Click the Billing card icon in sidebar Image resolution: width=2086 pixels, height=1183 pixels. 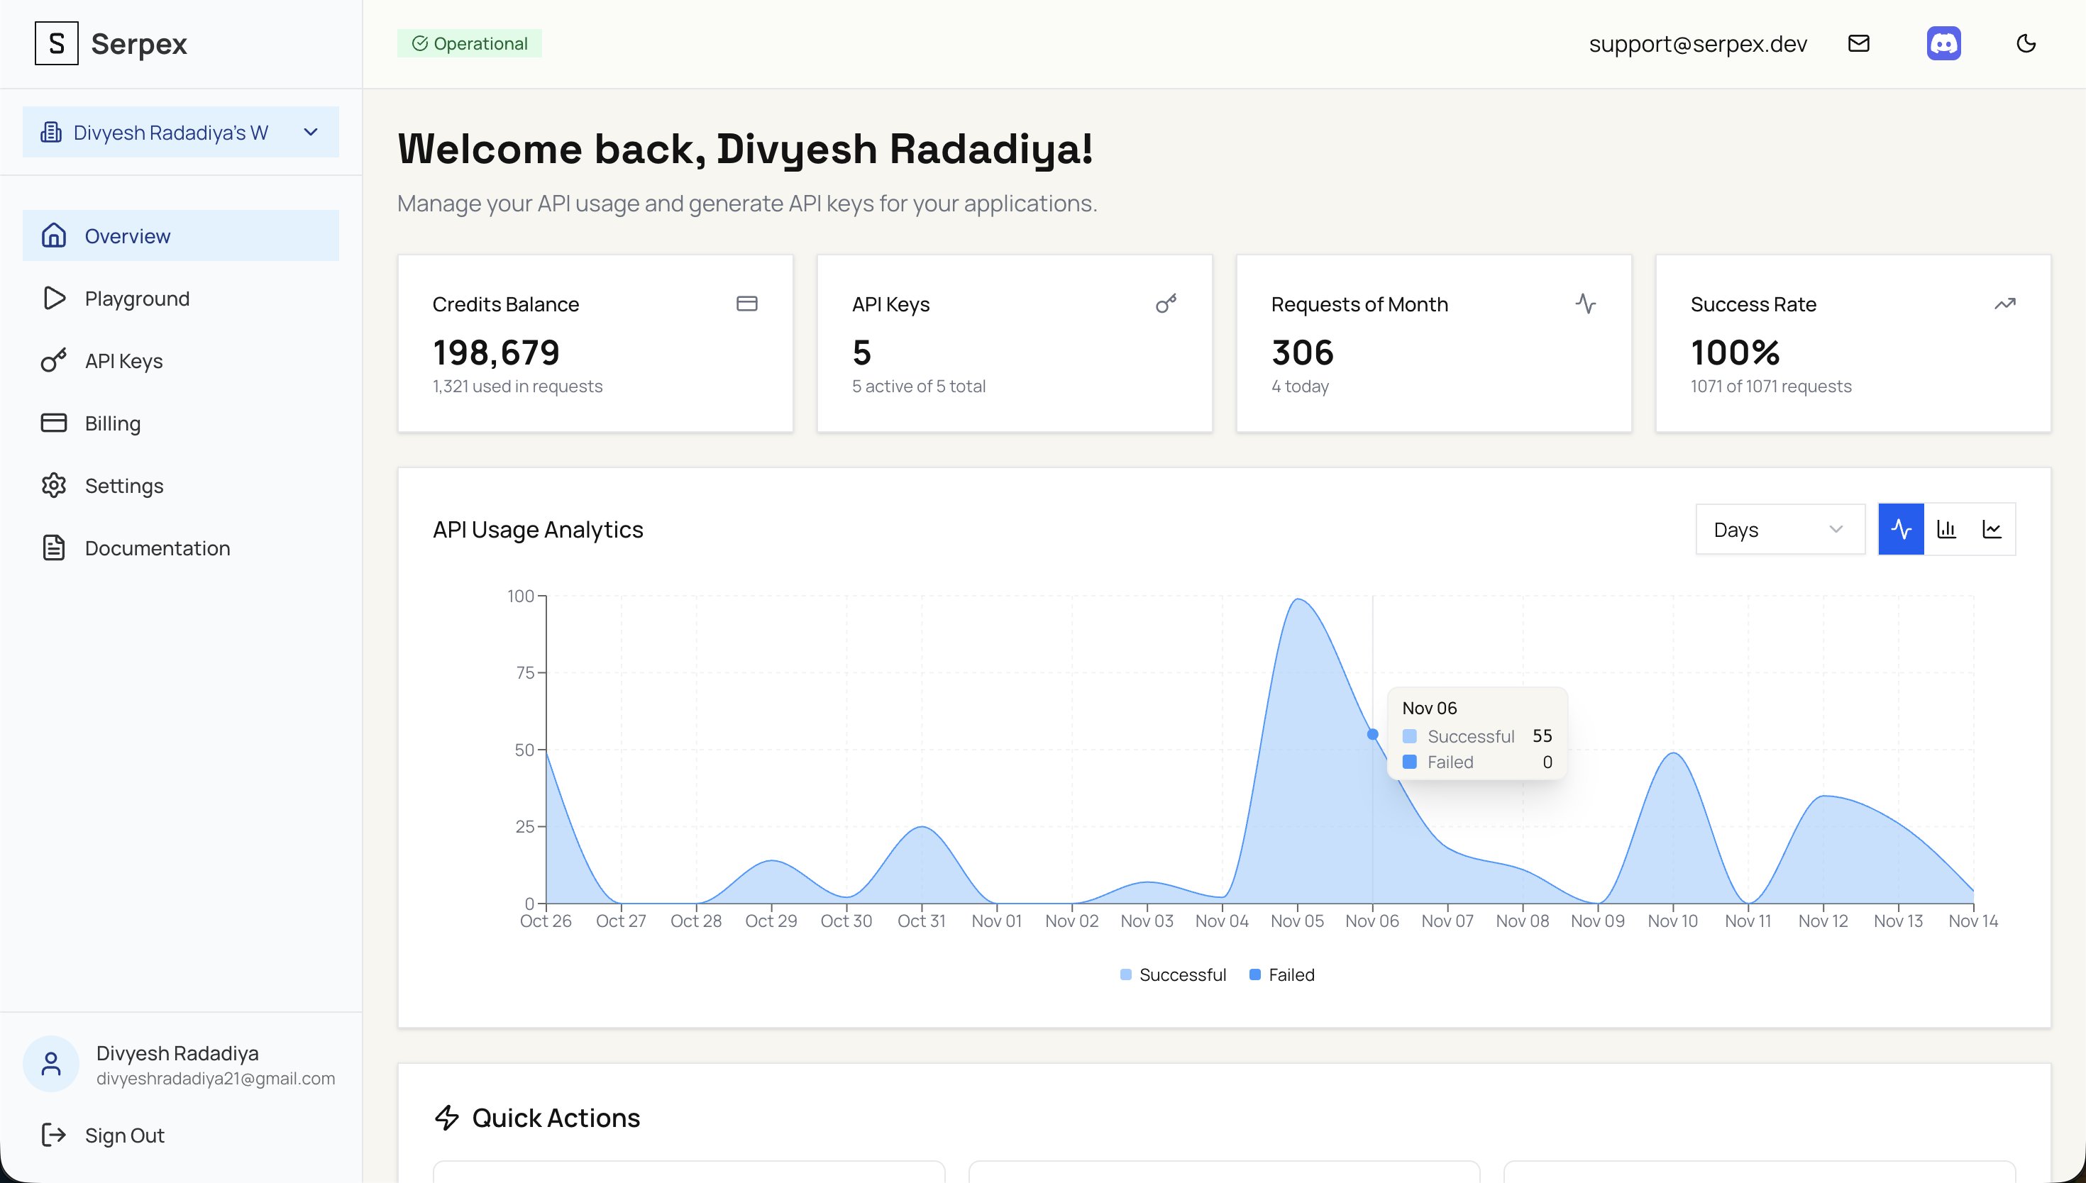[54, 423]
